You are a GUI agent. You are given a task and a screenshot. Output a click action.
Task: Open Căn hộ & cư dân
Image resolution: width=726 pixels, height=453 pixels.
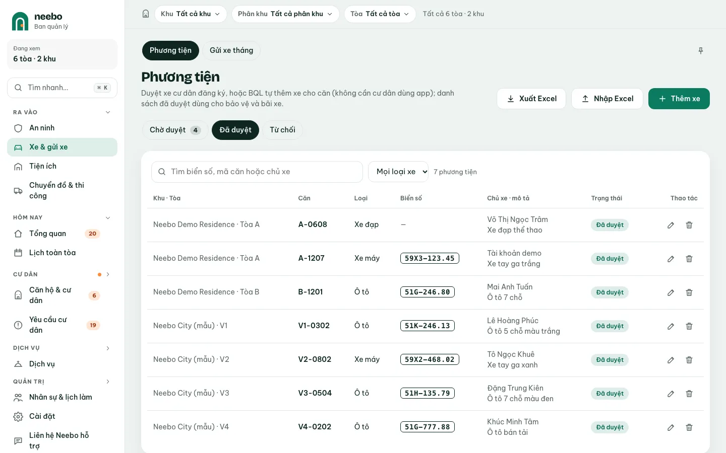coord(62,295)
